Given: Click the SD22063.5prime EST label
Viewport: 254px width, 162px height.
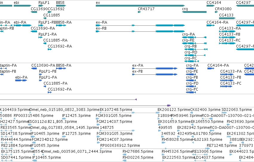Looking at the screenshot, I should 237,110.
